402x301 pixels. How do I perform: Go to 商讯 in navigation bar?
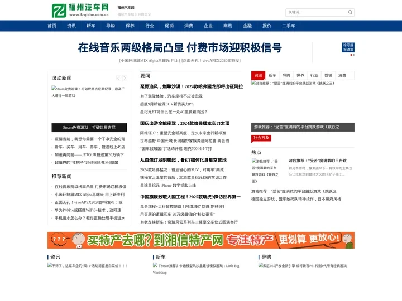click(x=228, y=26)
